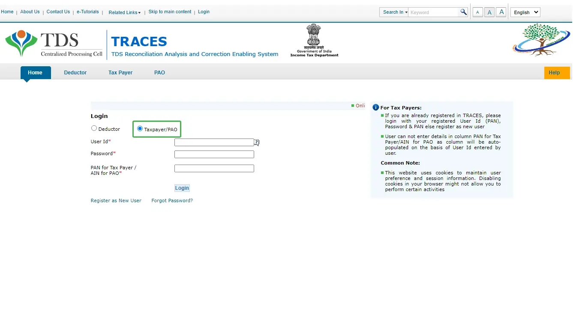Expand the Related Links menu
This screenshot has width=573, height=336.
124,12
